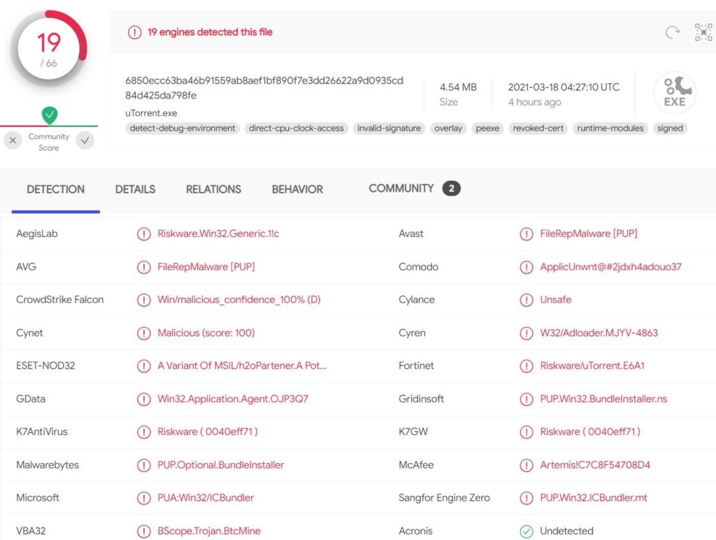Click the reanalyze refresh icon
Screen dimensions: 716x540
[672, 32]
